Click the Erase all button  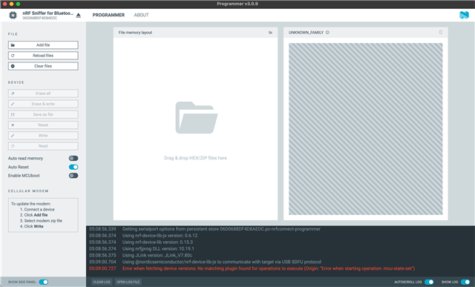coord(43,93)
